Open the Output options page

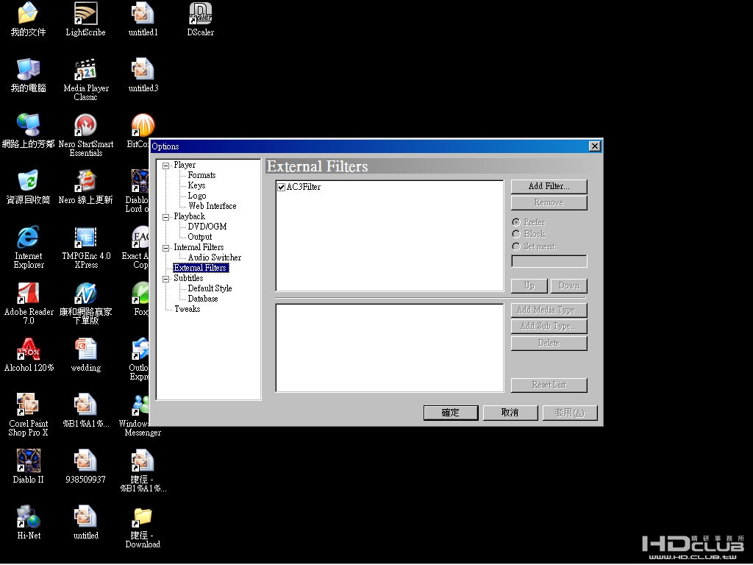(200, 237)
